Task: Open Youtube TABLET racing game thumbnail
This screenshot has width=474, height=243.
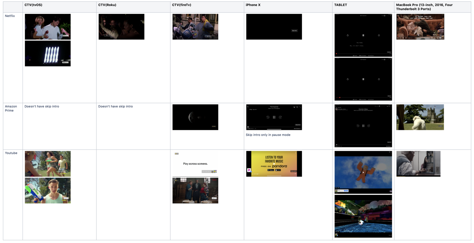Action: [363, 216]
